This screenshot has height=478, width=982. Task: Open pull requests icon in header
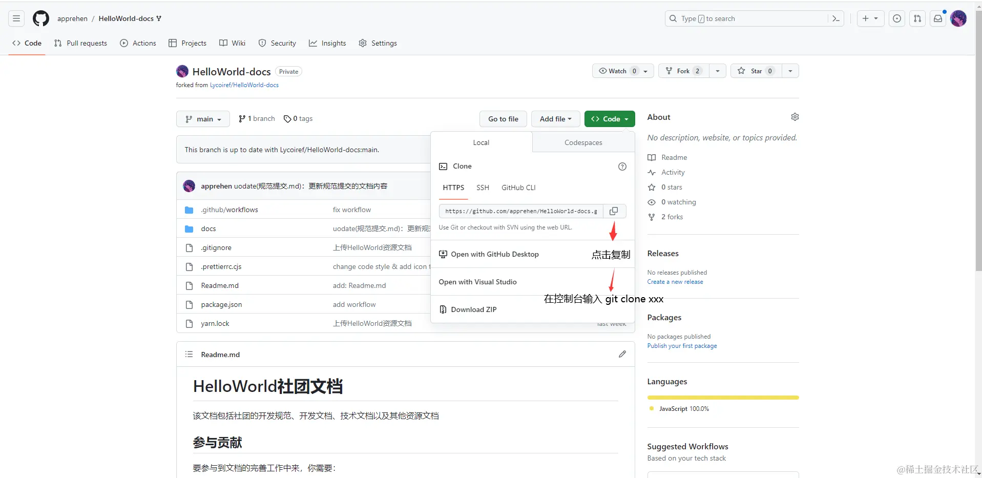917,18
